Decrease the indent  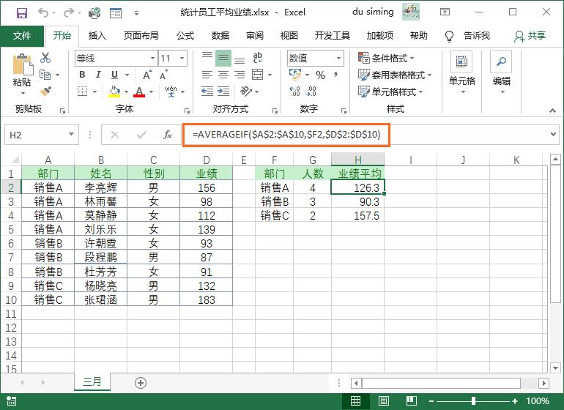click(207, 92)
